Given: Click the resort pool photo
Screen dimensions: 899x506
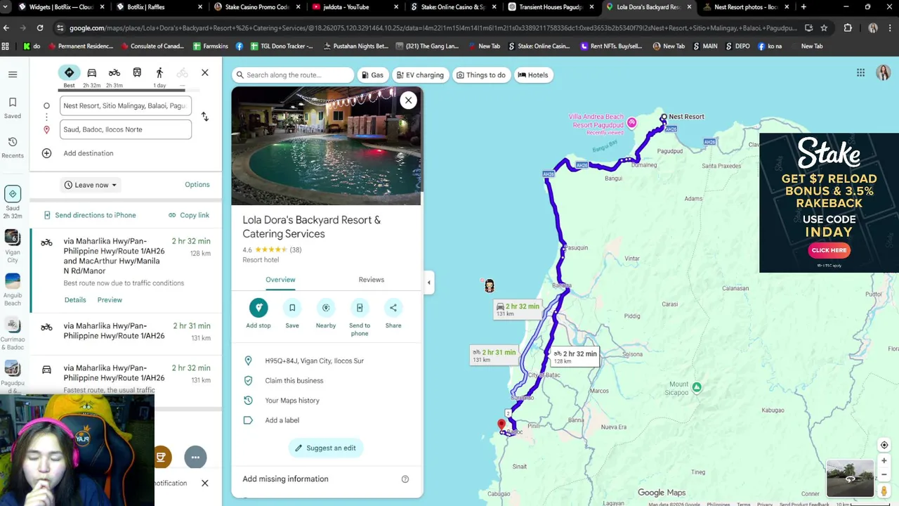Looking at the screenshot, I should (327, 146).
